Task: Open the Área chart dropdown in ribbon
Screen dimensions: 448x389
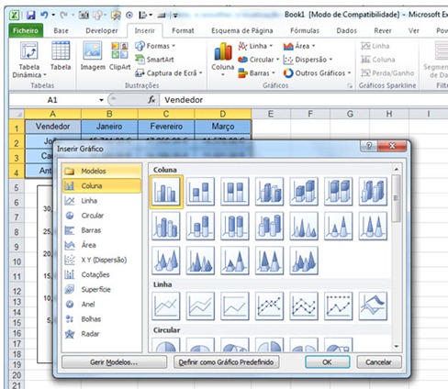Action: [299, 46]
